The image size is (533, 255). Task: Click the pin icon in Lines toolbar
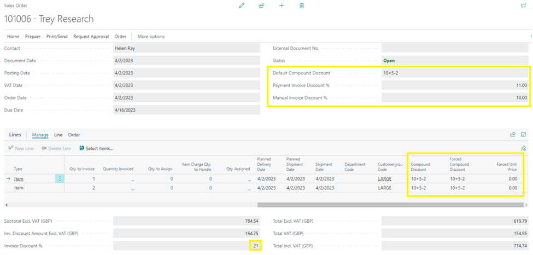524,148
